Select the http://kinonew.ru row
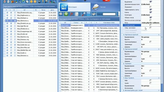 pos(30,56)
